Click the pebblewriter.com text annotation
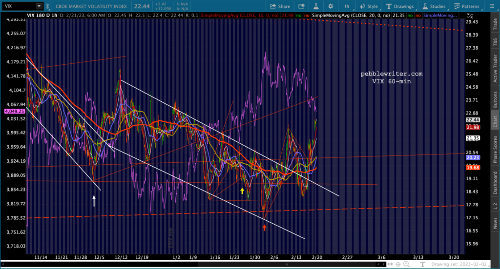500x269 pixels. click(392, 74)
